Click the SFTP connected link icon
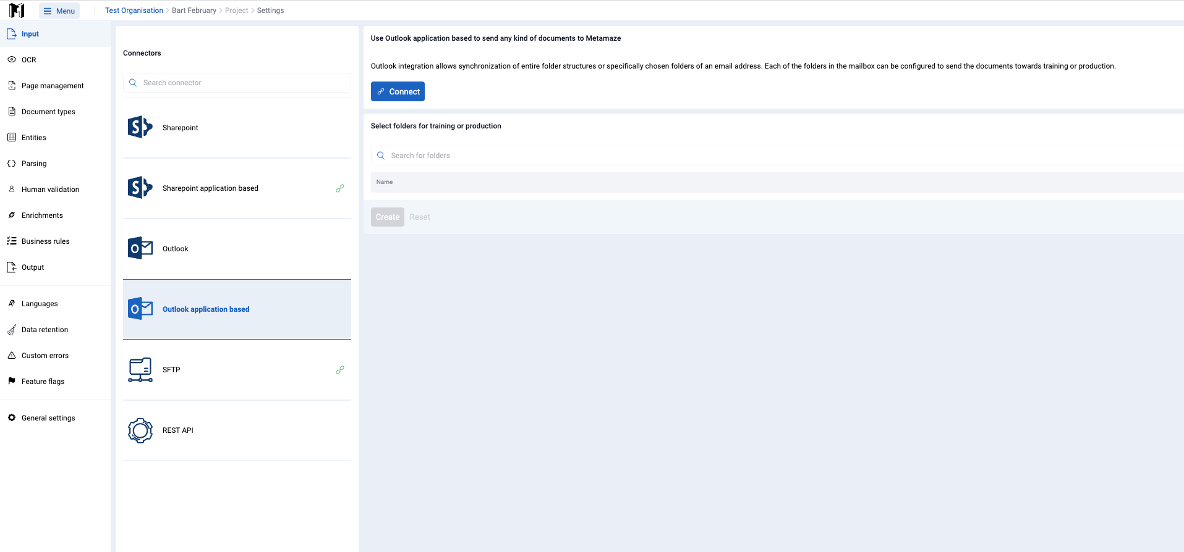This screenshot has height=552, width=1184. 340,370
